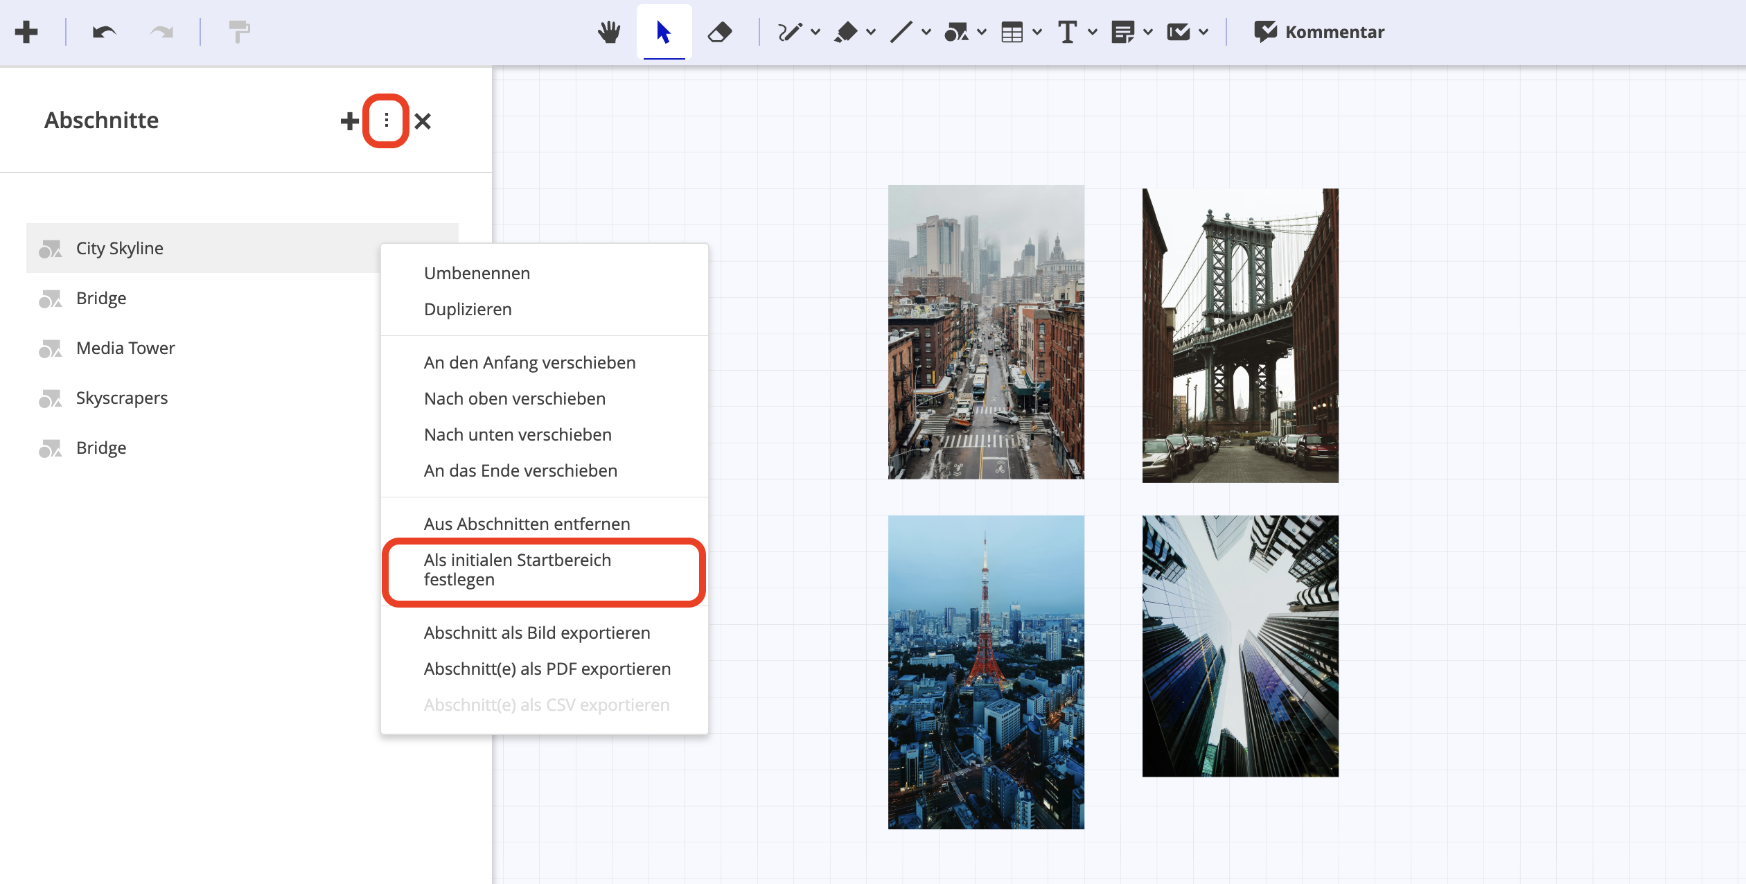Expand the pen tool dropdown arrow
This screenshot has width=1746, height=884.
815,32
